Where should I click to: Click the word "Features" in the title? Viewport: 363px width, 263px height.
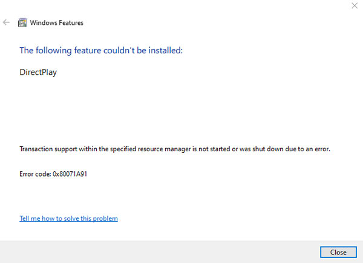point(70,23)
